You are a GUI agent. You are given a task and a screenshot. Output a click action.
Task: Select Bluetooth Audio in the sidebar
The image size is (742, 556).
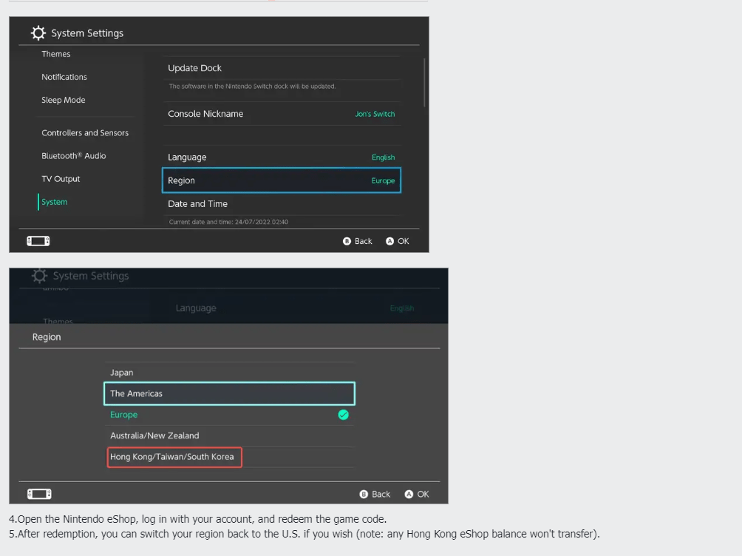coord(74,156)
